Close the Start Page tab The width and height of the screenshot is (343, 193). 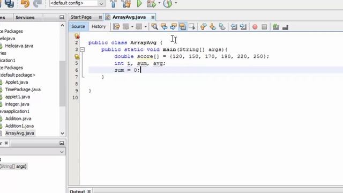click(x=100, y=17)
